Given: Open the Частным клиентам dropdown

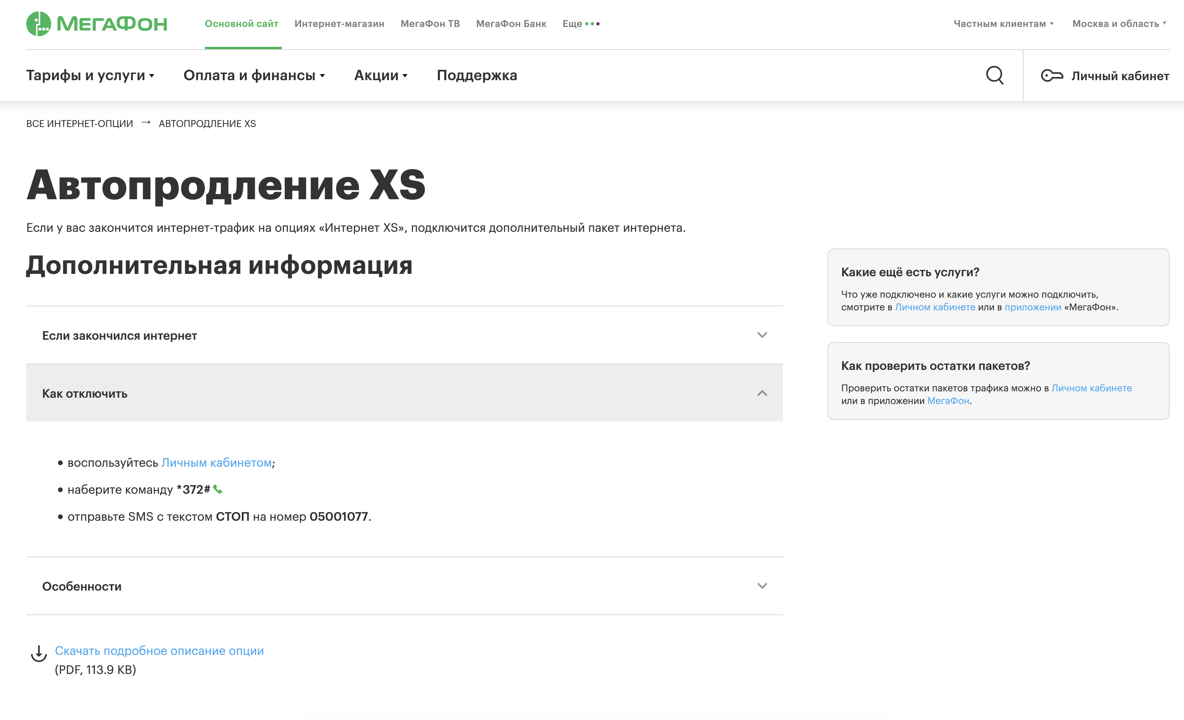Looking at the screenshot, I should tap(1003, 23).
